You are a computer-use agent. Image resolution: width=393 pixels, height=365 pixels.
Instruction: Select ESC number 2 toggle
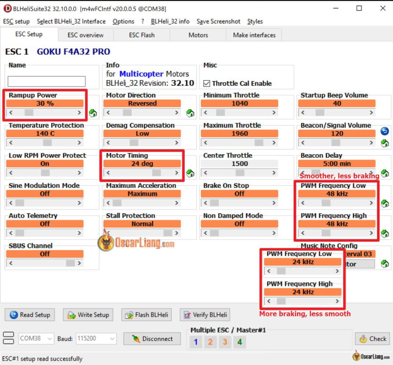tap(210, 342)
